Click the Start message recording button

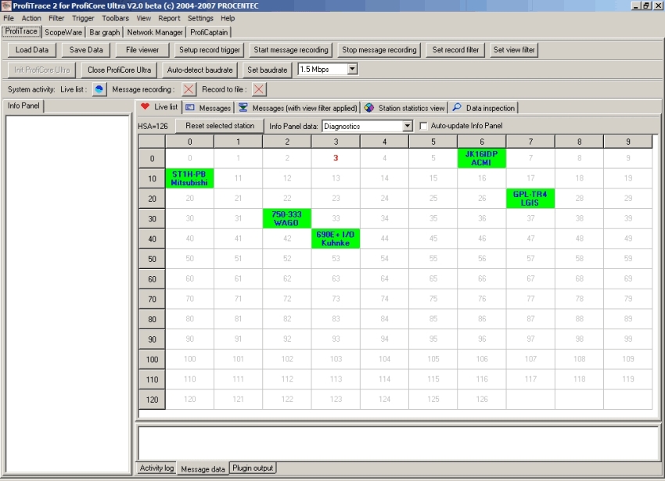point(291,50)
